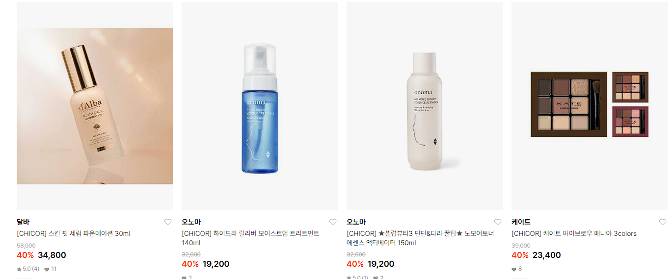Click the small likes heart icon showing 11

[x=47, y=269]
